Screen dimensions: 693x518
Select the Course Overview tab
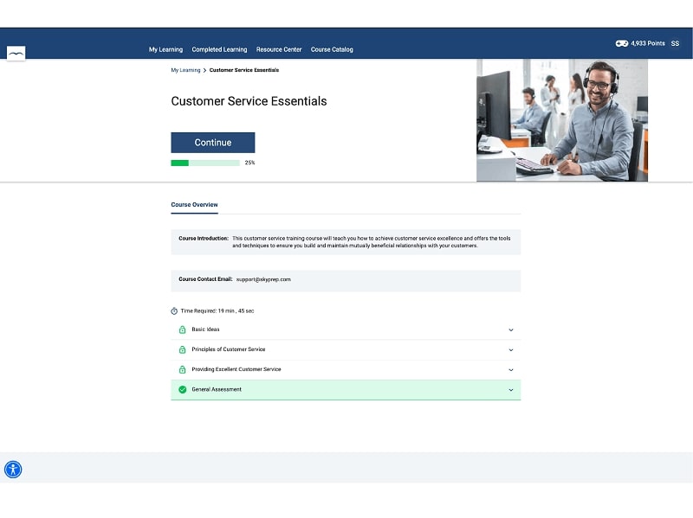194,205
